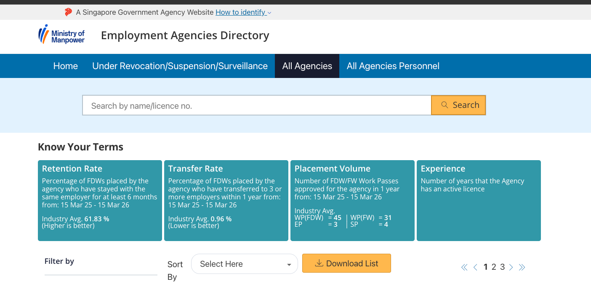
Task: Expand the 'How to identify' chevron
Action: (x=269, y=13)
